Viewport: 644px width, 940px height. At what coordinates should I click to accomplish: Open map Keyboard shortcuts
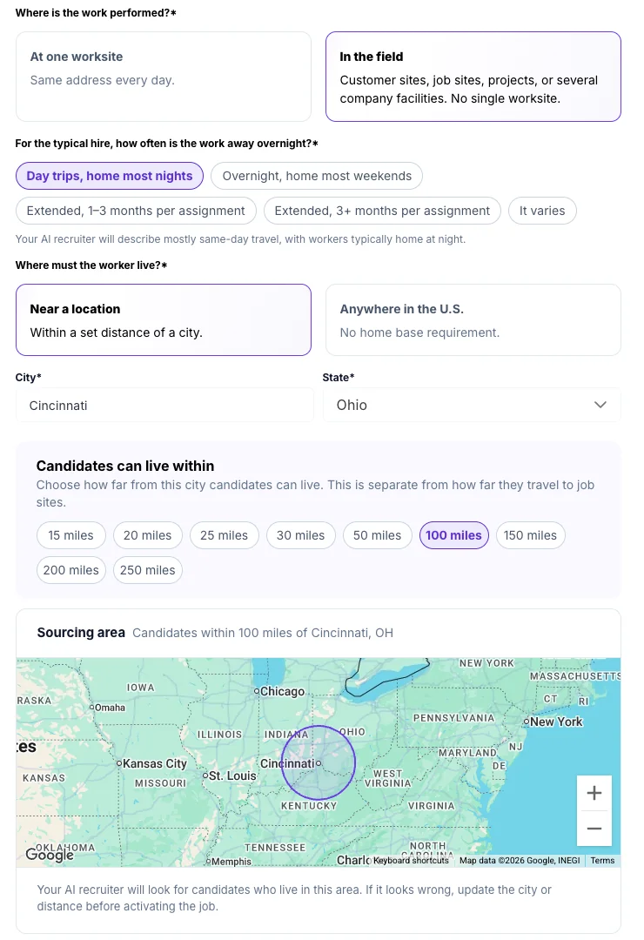click(411, 860)
